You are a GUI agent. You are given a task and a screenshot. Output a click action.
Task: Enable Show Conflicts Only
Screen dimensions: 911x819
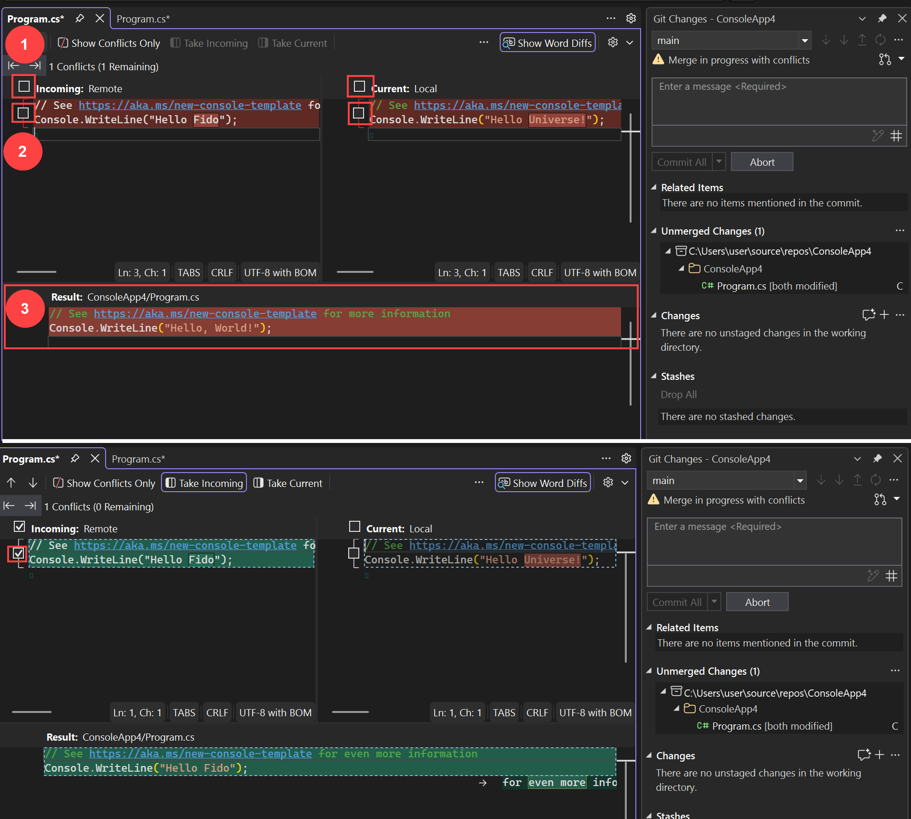coord(108,43)
